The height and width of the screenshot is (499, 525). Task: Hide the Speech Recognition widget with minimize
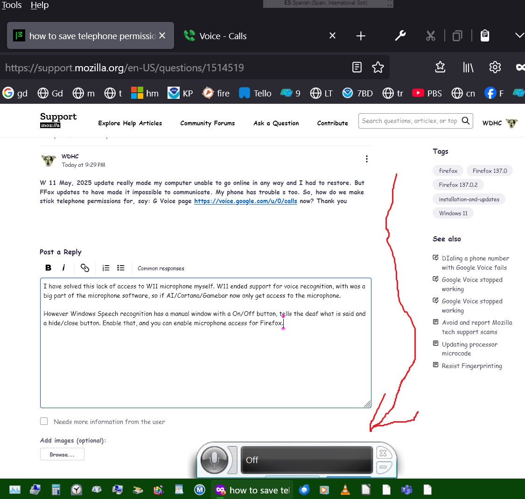point(383,466)
